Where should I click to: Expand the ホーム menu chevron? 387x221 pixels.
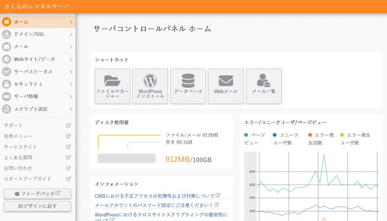click(x=71, y=22)
